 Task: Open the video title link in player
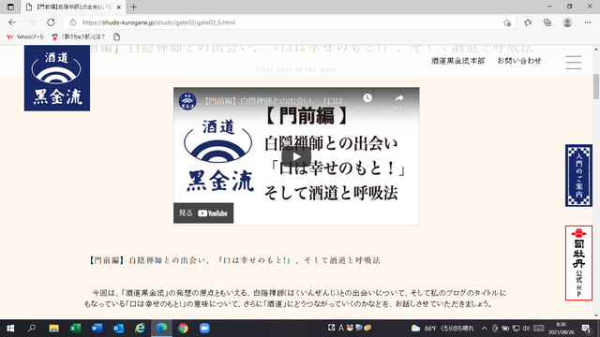(276, 101)
